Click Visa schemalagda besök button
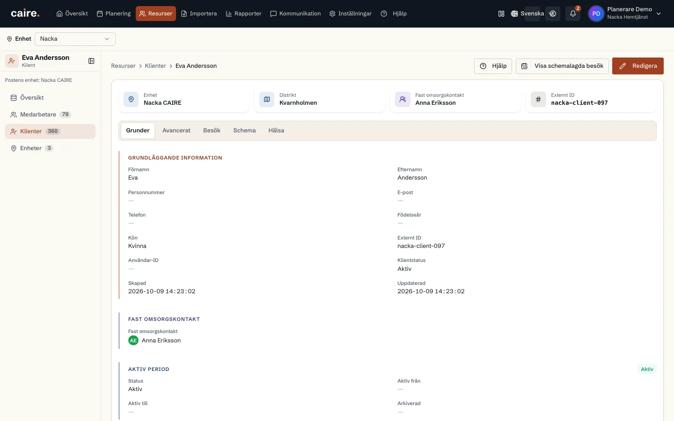The width and height of the screenshot is (674, 421). 562,66
